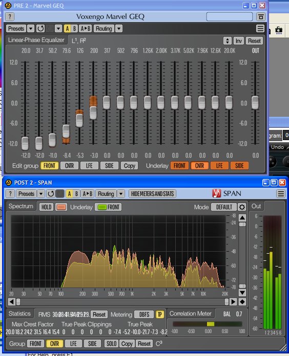Toggle LFE underlay in Marvel GEQ

tap(219, 166)
